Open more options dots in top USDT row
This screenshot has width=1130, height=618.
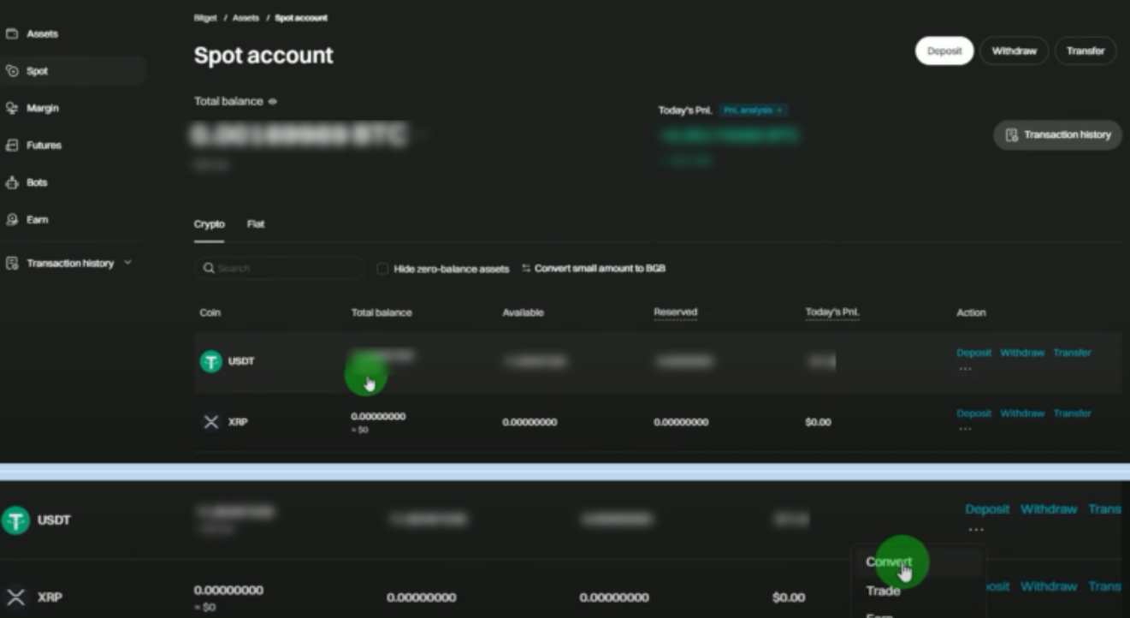coord(965,369)
